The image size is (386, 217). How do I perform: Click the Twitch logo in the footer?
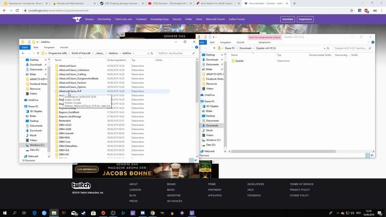pos(81,185)
